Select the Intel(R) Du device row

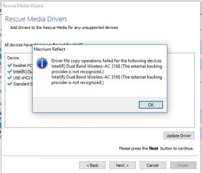[20, 72]
